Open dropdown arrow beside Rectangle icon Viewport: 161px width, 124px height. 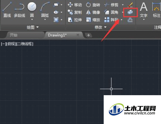[62, 5]
